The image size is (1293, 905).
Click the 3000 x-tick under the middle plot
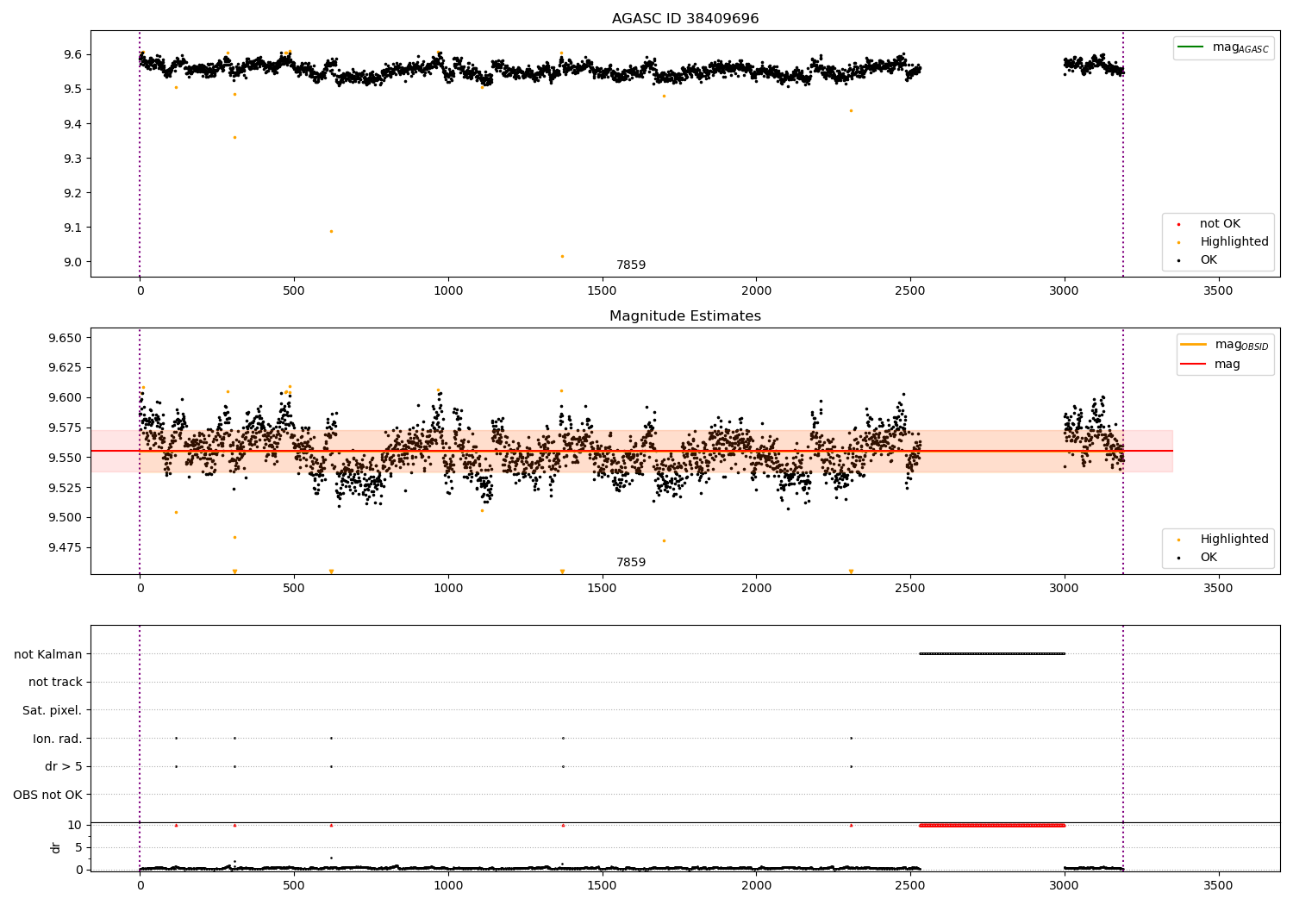click(x=1065, y=589)
